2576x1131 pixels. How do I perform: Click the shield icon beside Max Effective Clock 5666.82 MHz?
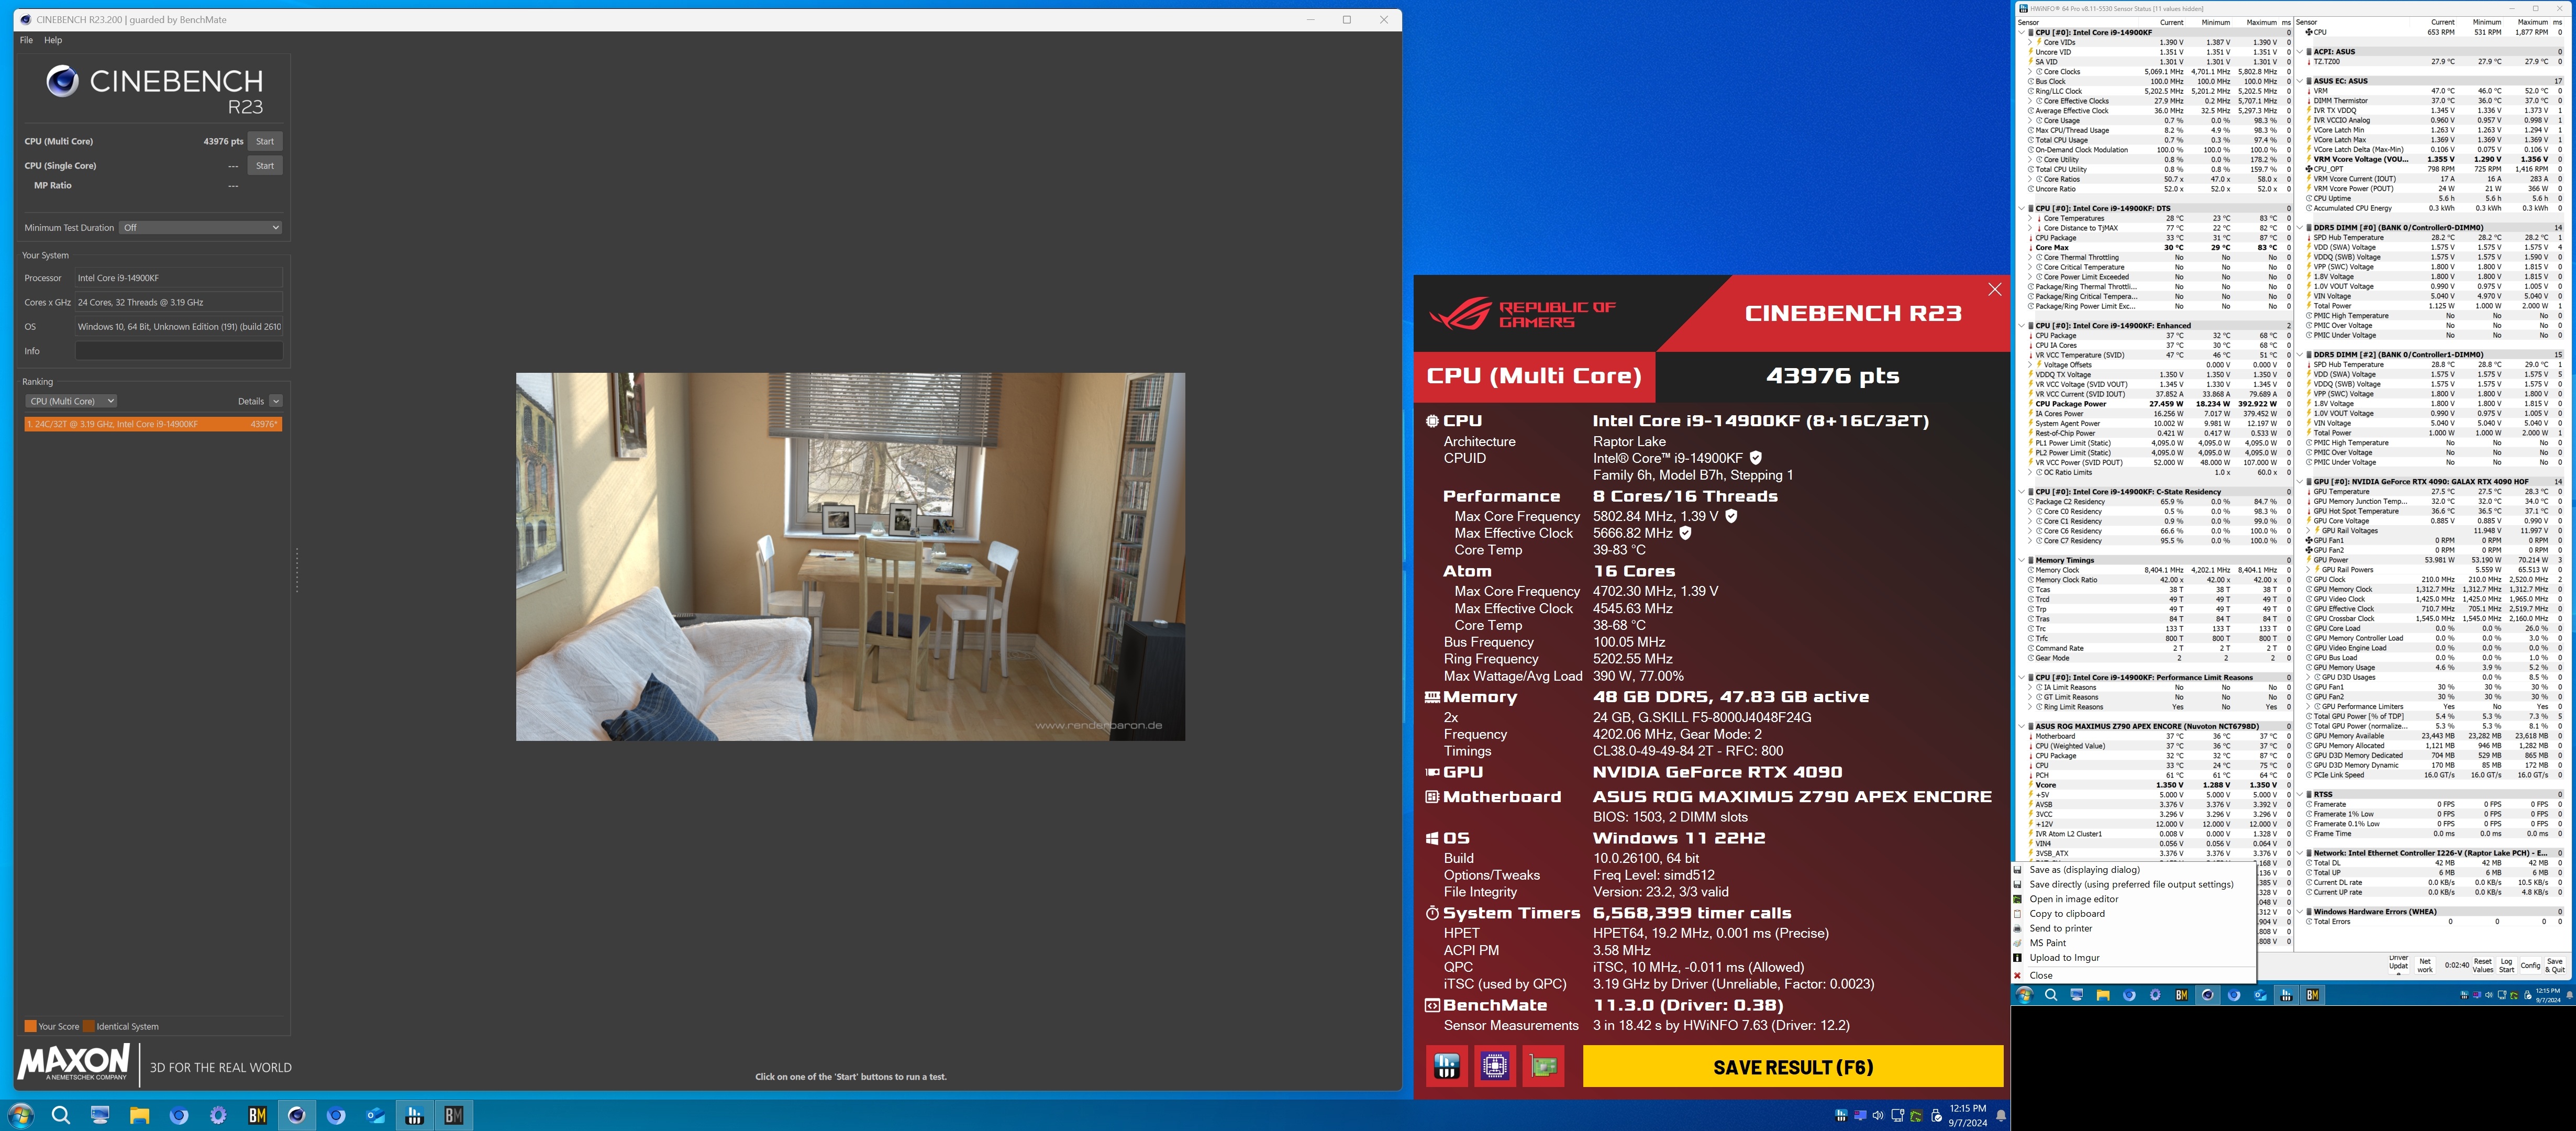[1685, 533]
